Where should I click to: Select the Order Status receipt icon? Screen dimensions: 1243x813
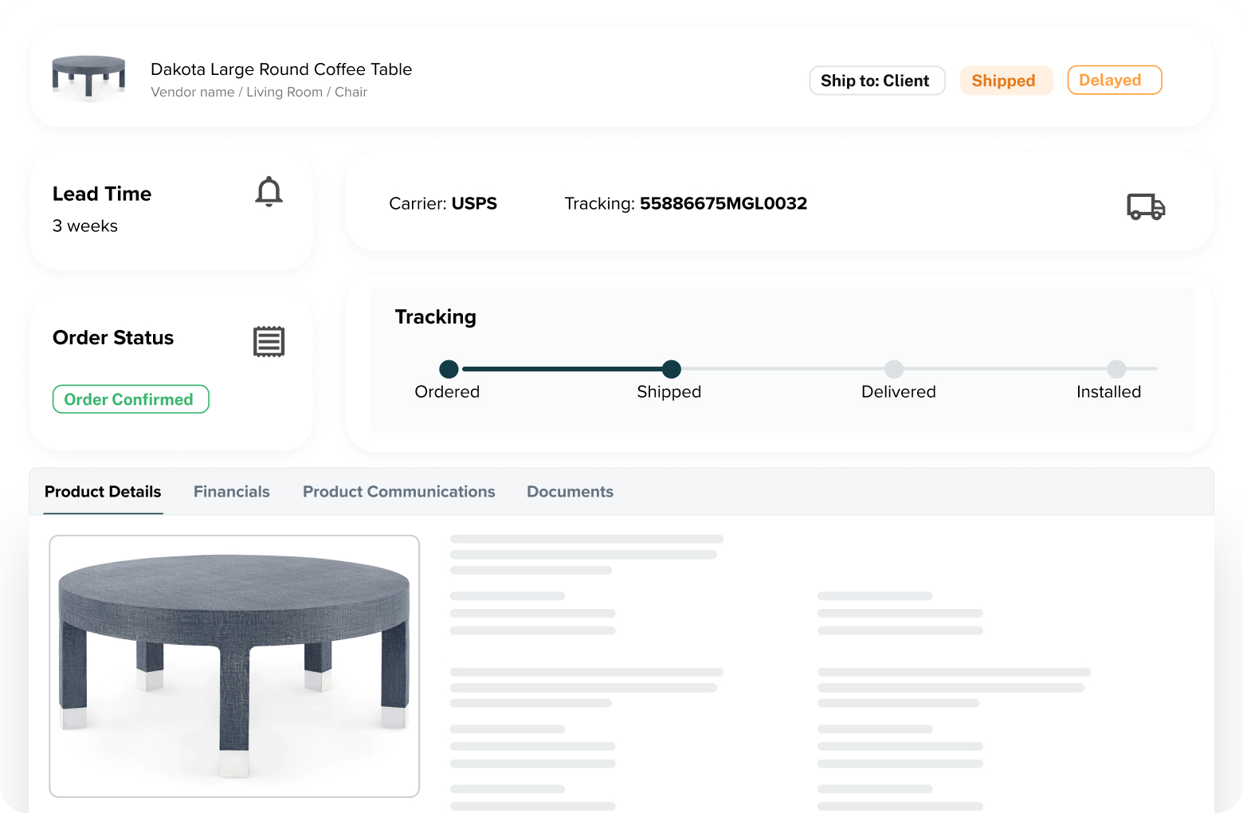269,341
